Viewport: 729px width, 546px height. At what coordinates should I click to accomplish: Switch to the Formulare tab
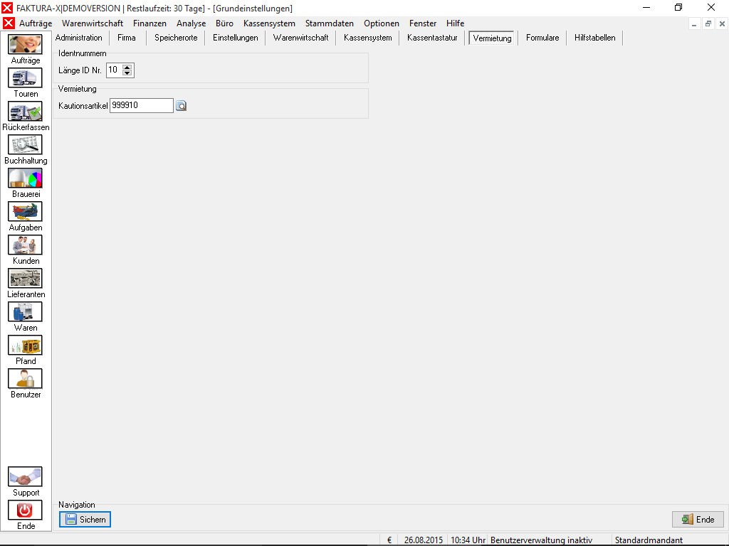click(x=542, y=38)
